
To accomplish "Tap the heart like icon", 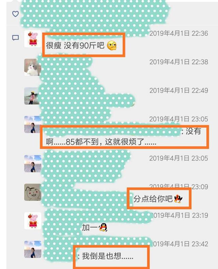I will tap(15, 14).
